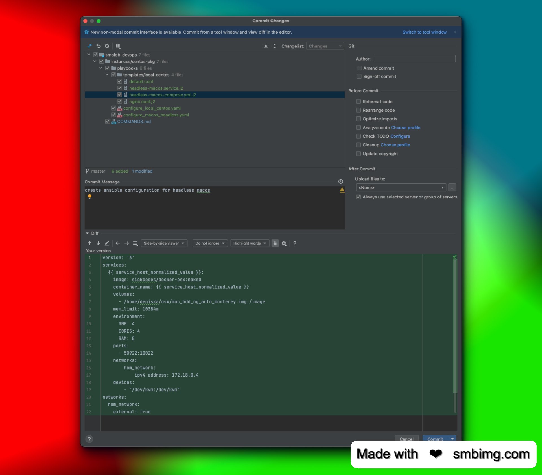Click the Commit button

point(435,439)
